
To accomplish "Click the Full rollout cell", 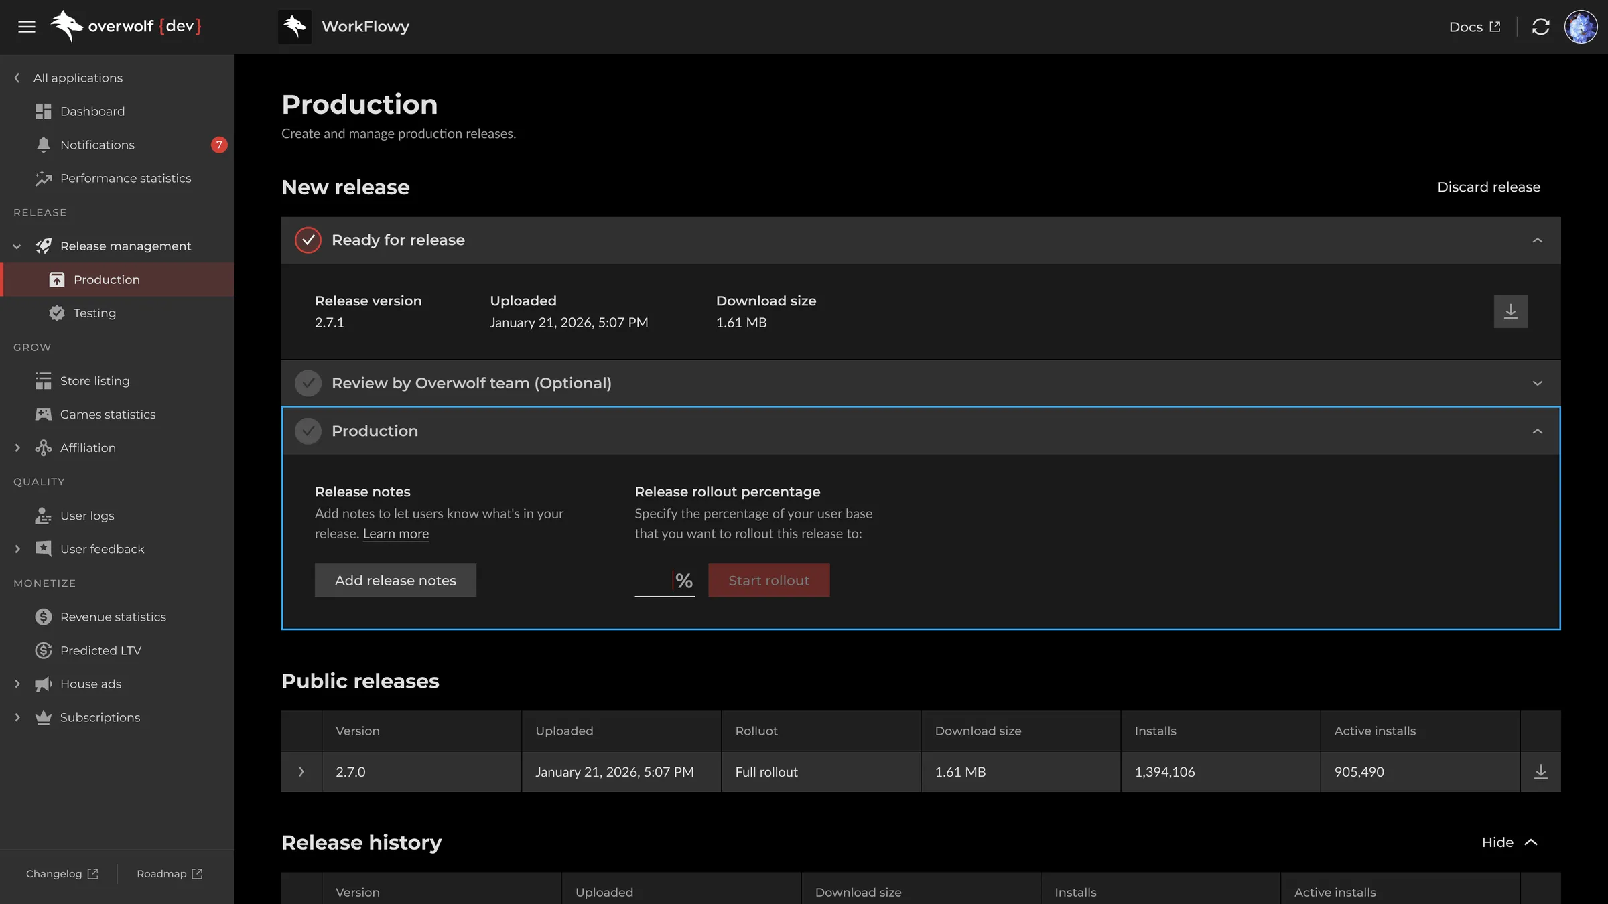I will [x=821, y=771].
